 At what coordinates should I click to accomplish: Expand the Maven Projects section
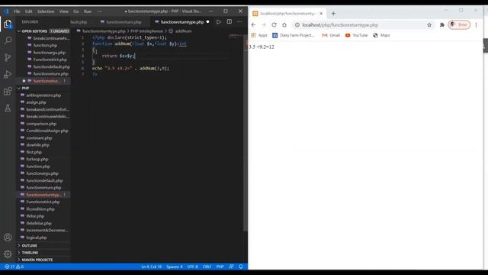43,260
